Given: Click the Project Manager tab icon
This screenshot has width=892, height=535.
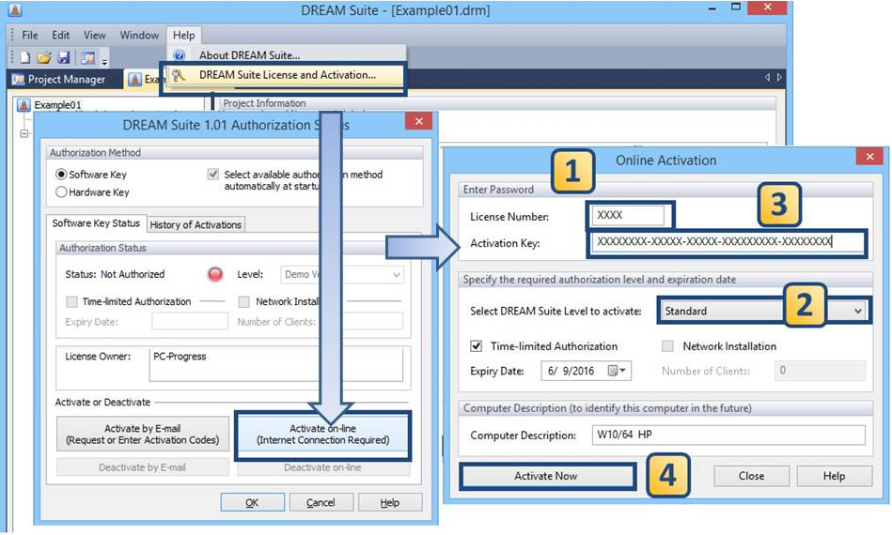Looking at the screenshot, I should 18,80.
